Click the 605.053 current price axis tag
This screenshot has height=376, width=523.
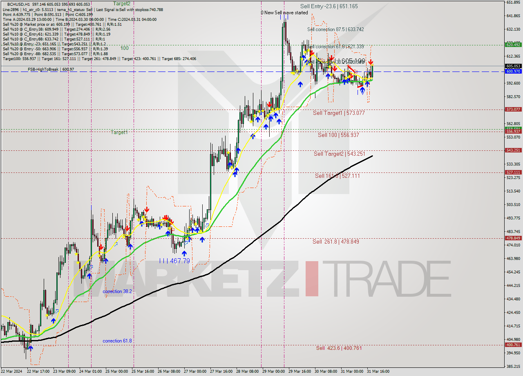(513, 66)
